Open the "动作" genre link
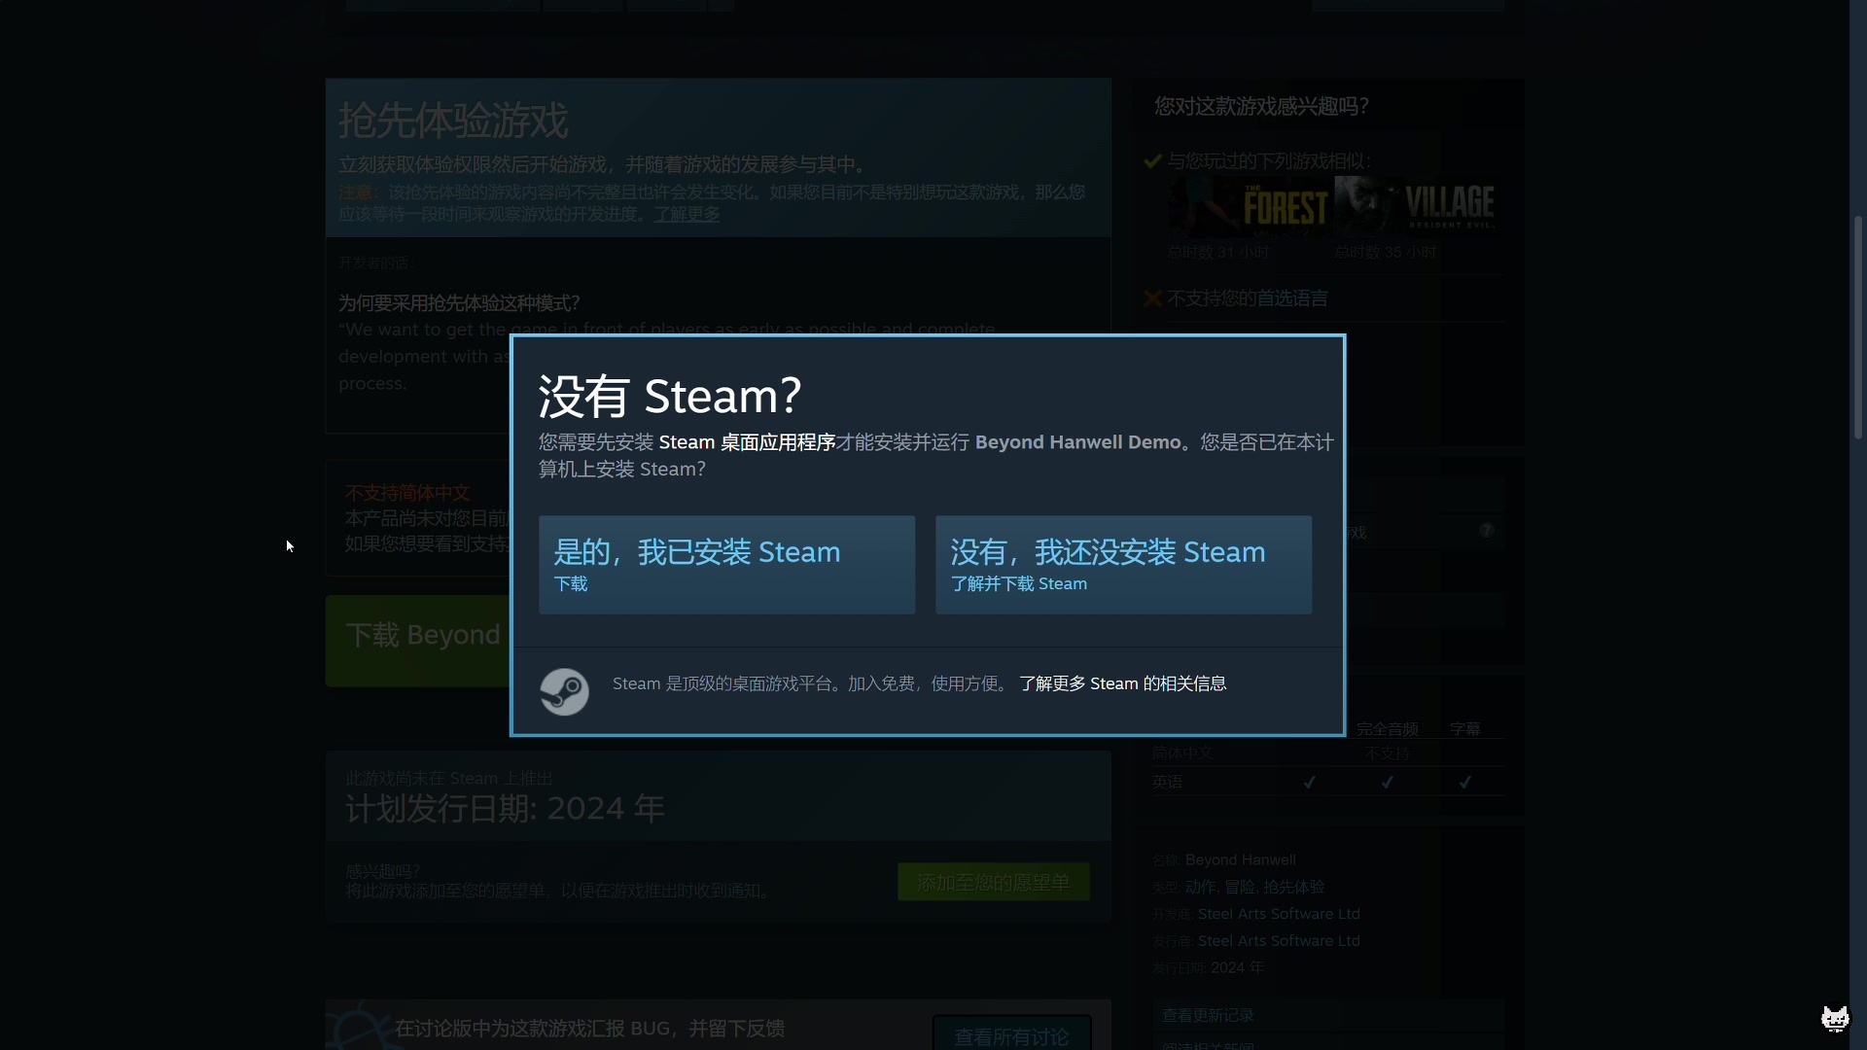Viewport: 1867px width, 1050px height. [x=1200, y=887]
